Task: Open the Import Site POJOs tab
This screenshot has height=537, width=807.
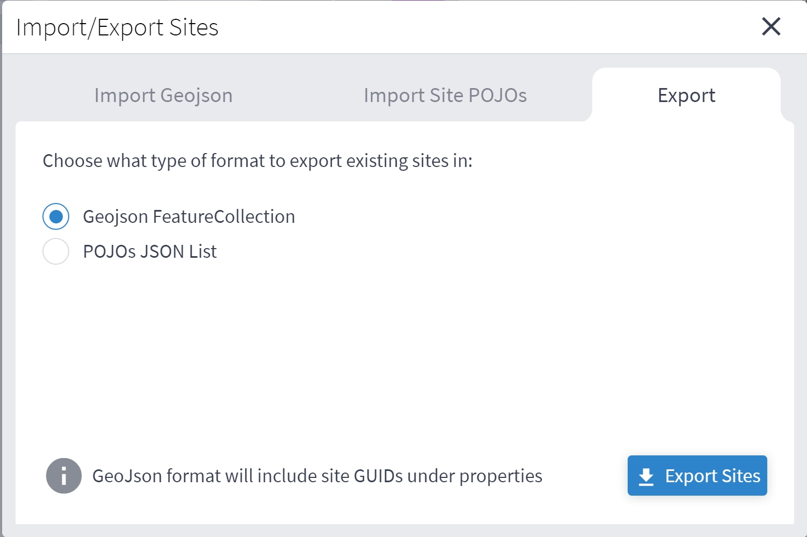Action: 445,95
